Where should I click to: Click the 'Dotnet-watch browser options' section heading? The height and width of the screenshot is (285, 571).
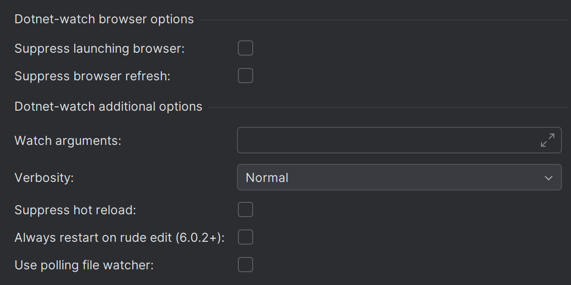[104, 19]
